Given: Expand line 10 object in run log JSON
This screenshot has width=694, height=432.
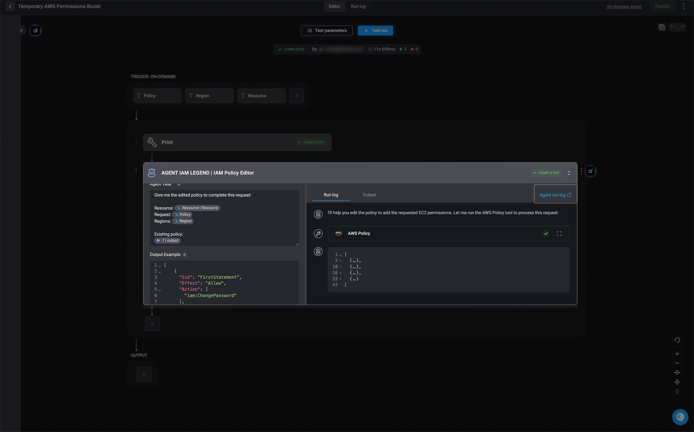Looking at the screenshot, I should pyautogui.click(x=340, y=267).
